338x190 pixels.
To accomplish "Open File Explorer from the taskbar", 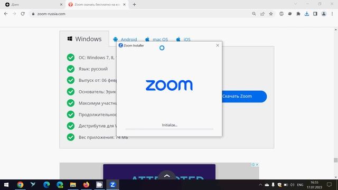I will click(73, 185).
